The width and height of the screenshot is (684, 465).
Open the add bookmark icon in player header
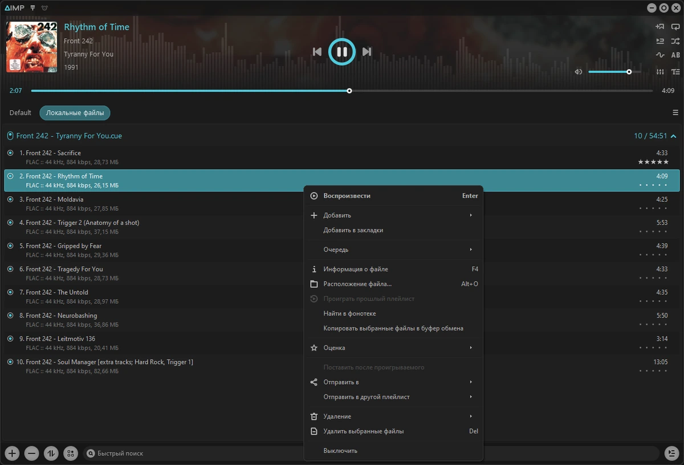coord(660,26)
